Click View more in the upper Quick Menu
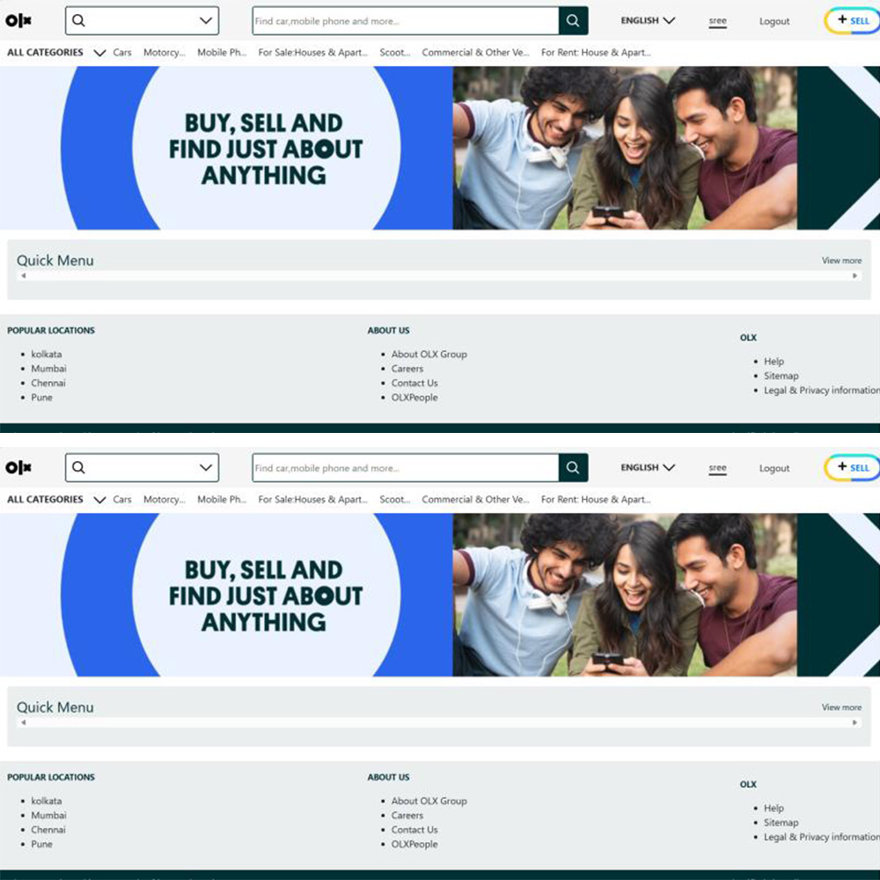This screenshot has height=880, width=880. click(841, 260)
